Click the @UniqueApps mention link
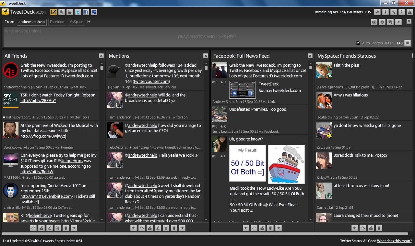The width and height of the screenshot is (415, 246). [70, 161]
